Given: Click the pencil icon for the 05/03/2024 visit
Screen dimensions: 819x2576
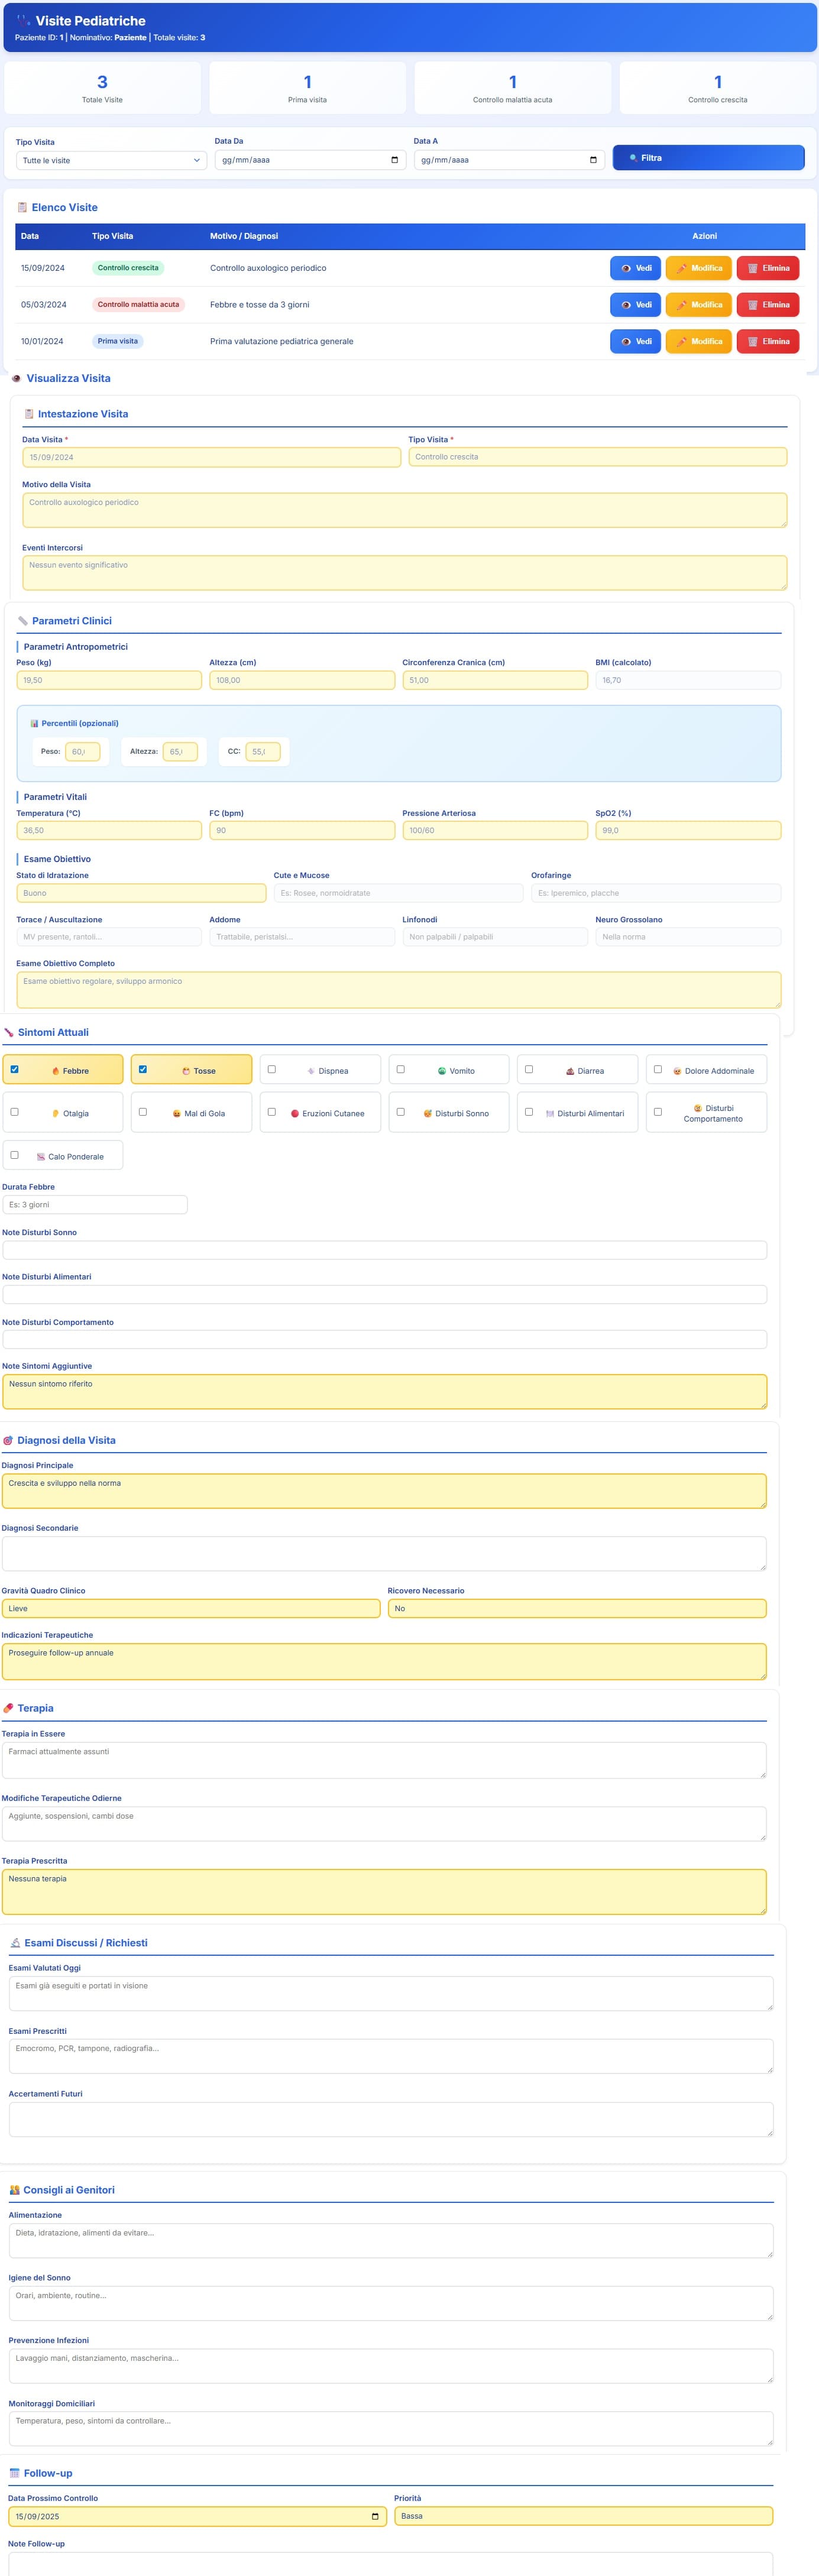Looking at the screenshot, I should (681, 305).
